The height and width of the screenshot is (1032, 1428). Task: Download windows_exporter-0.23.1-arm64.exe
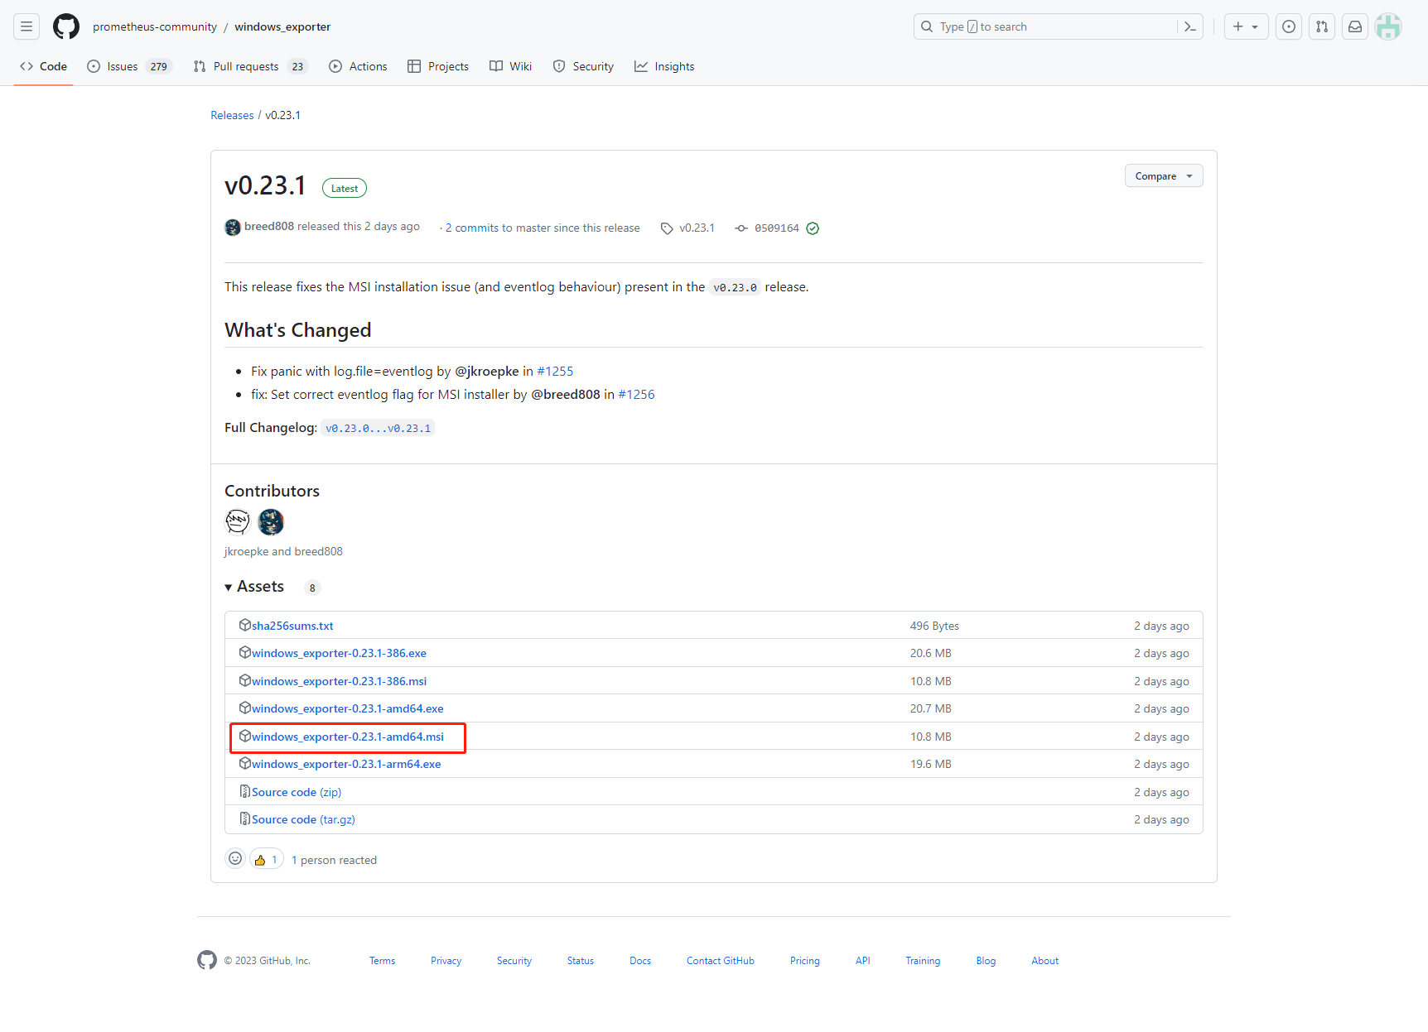point(346,764)
